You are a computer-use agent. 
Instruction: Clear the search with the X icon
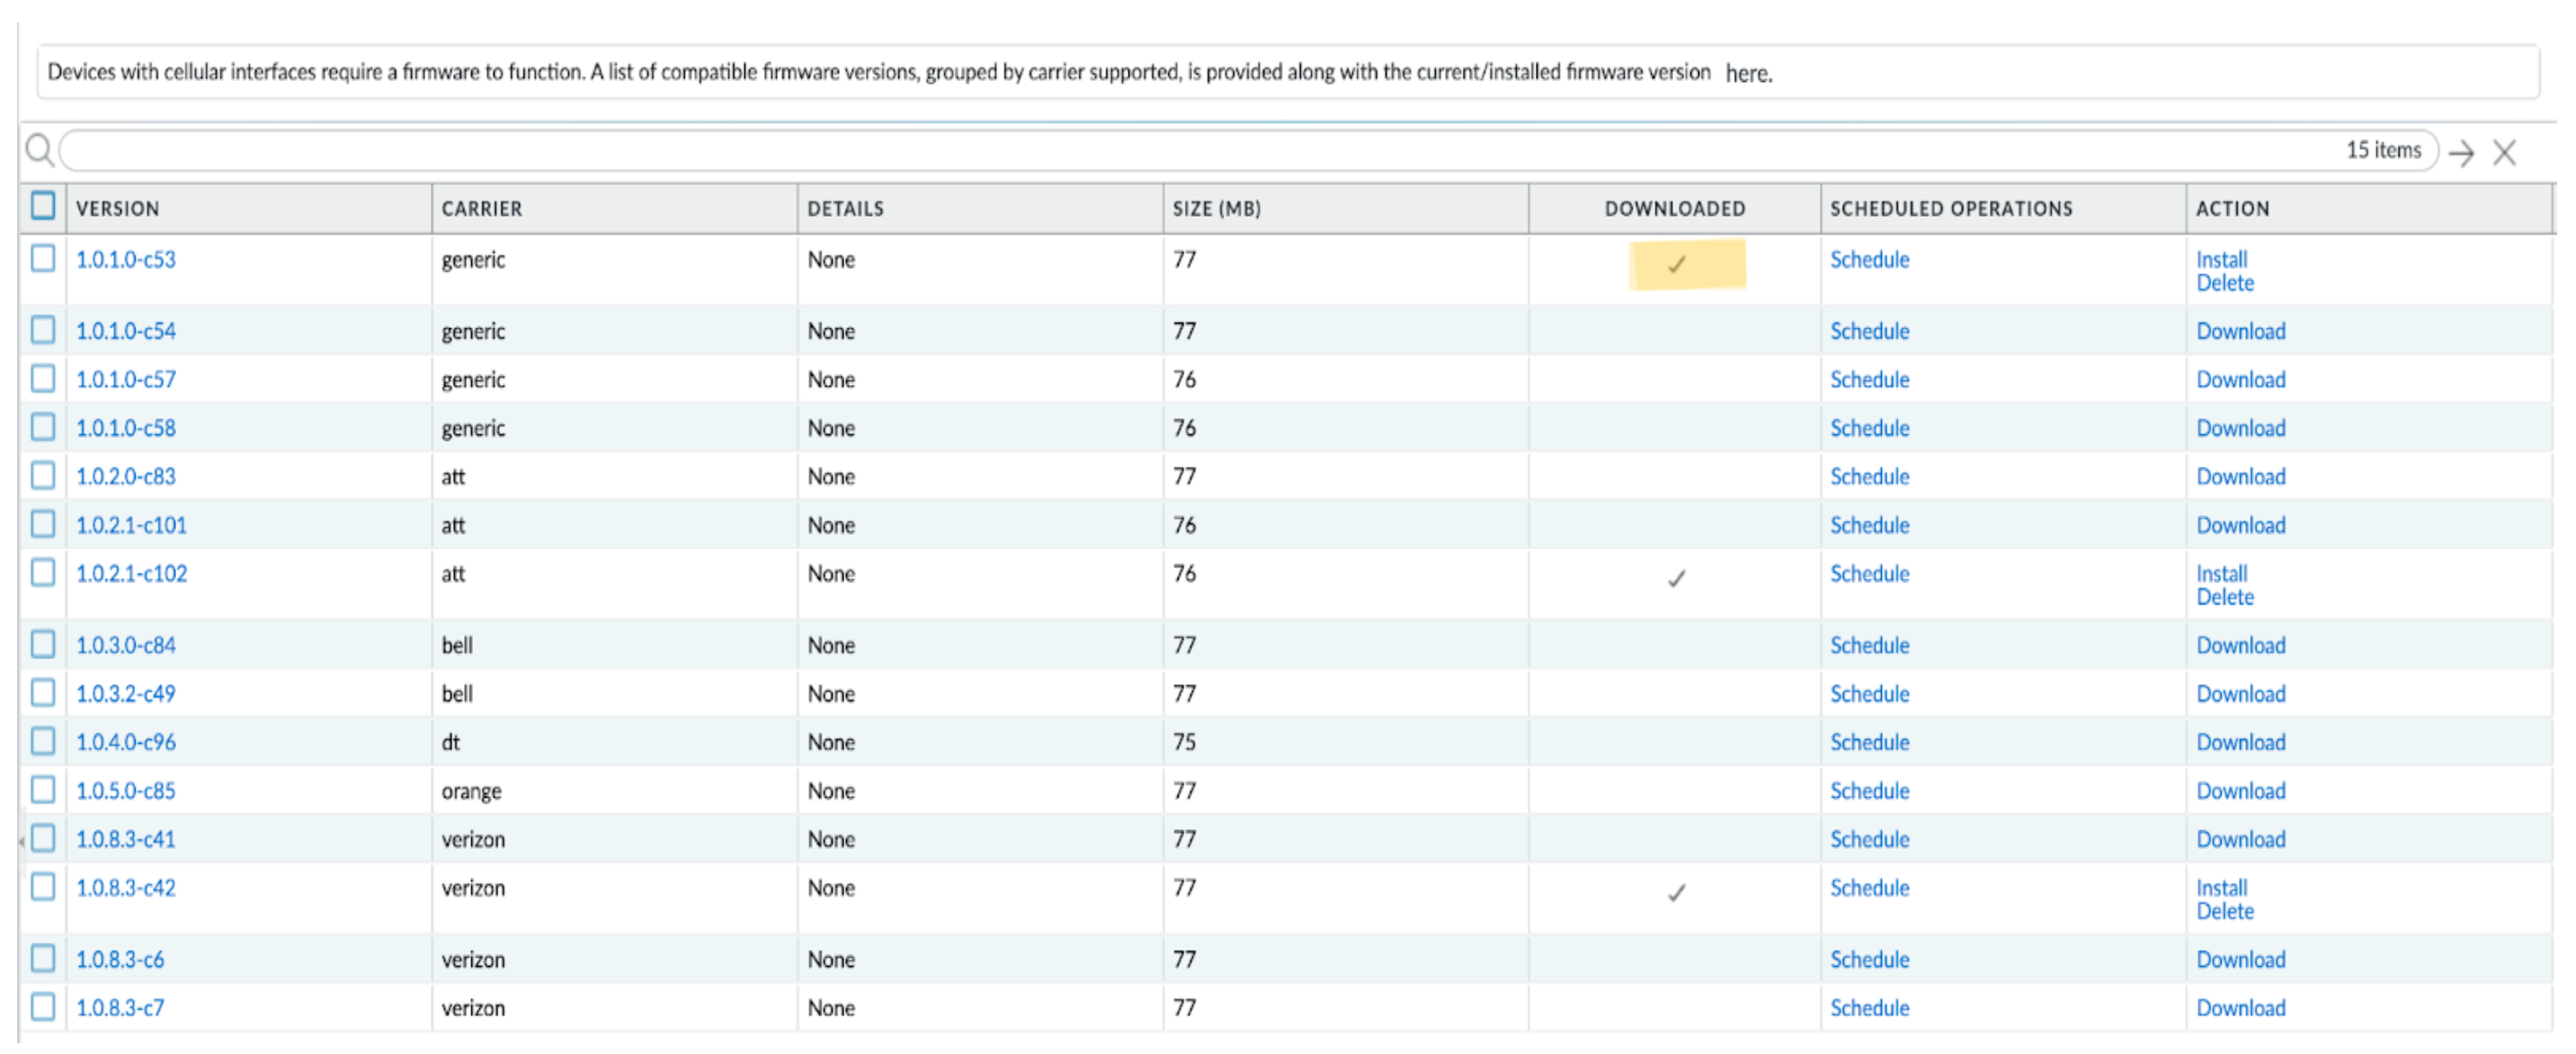[x=2504, y=153]
